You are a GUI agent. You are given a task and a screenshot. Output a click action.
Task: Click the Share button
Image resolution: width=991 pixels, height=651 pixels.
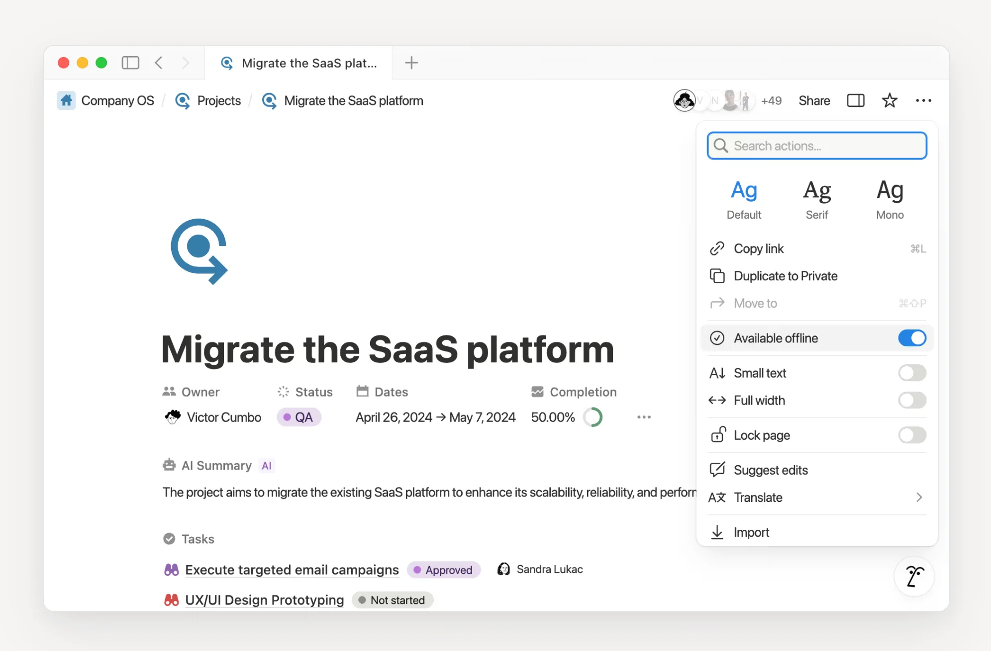point(814,100)
